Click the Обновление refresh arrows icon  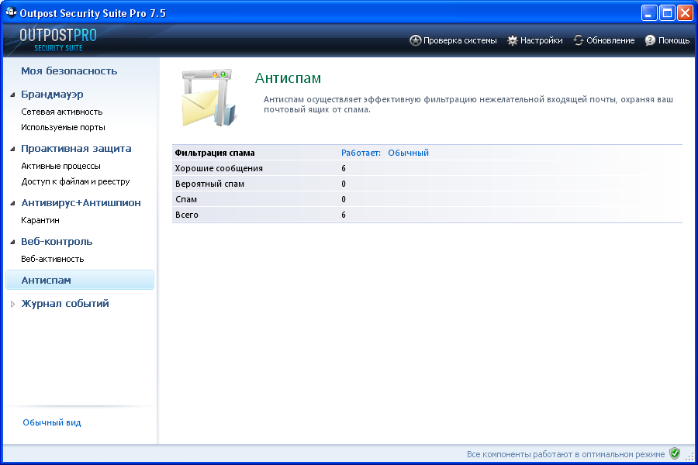point(579,40)
